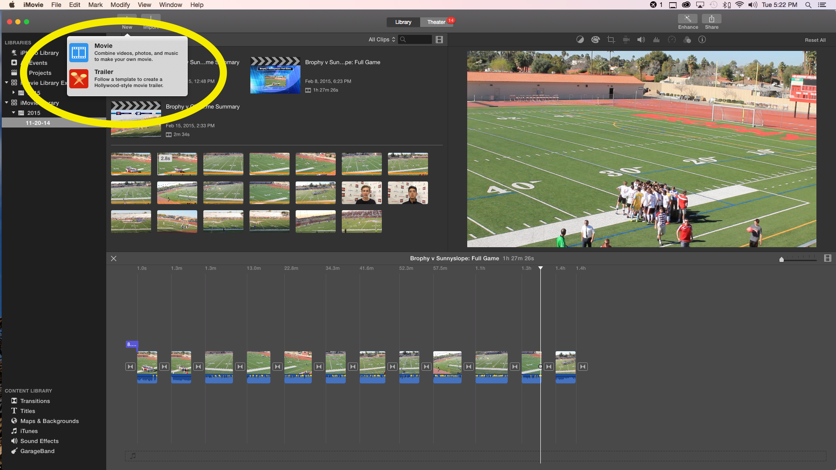Image resolution: width=836 pixels, height=470 pixels.
Task: Open browser filmstrip appearance settings
Action: (x=439, y=40)
